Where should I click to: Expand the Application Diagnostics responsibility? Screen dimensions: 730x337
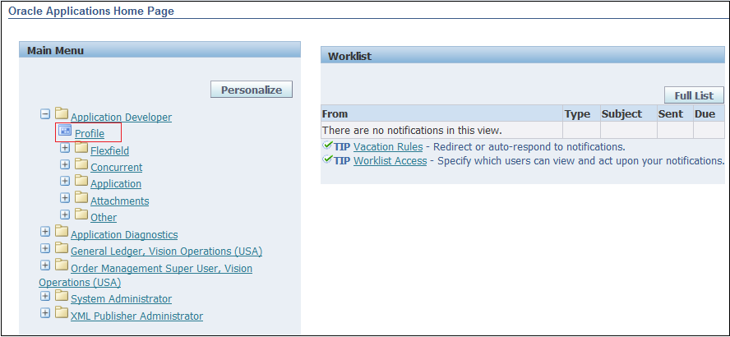44,231
